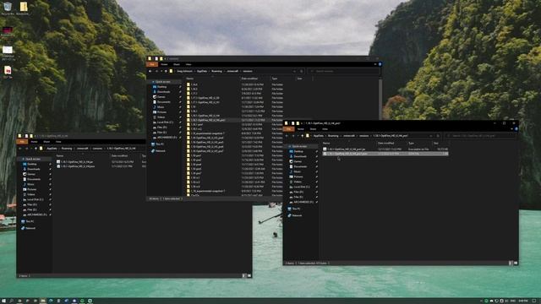This screenshot has height=304, width=541.
Task: Collapse Quick access in versions window
Action: 153,82
